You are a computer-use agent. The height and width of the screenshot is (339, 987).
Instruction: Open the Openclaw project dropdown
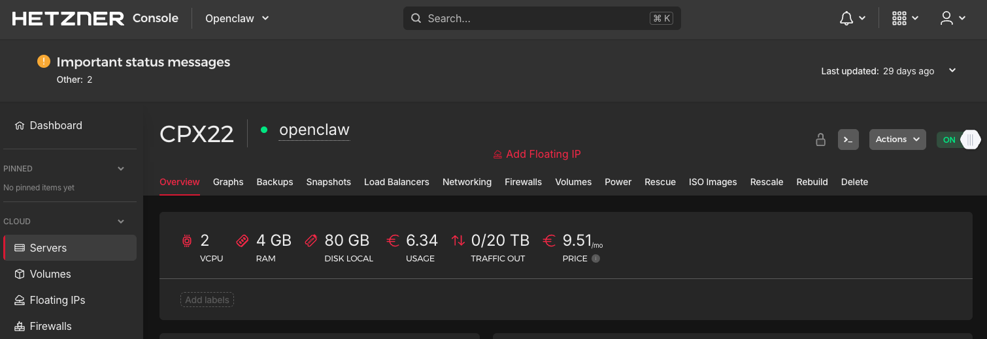pyautogui.click(x=237, y=18)
